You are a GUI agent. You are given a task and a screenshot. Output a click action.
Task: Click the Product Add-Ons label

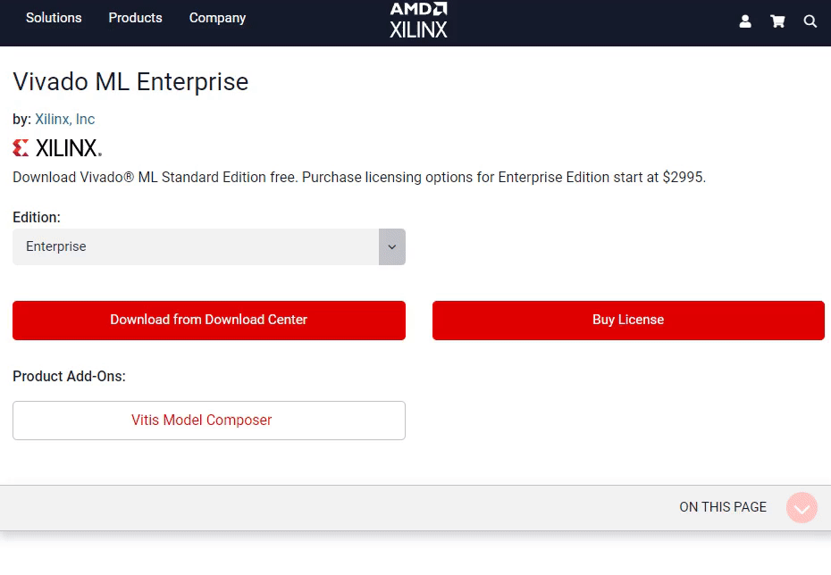pos(69,377)
